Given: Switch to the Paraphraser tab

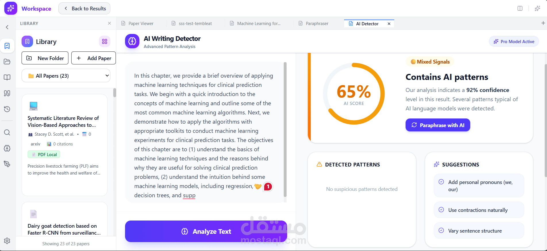Looking at the screenshot, I should coord(317,24).
